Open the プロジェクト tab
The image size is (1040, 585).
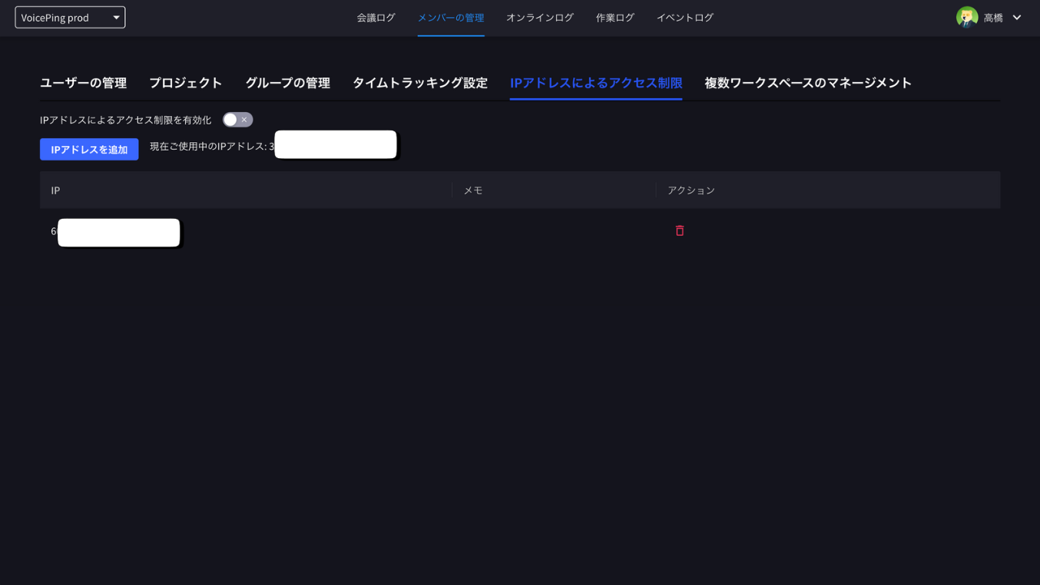point(187,83)
